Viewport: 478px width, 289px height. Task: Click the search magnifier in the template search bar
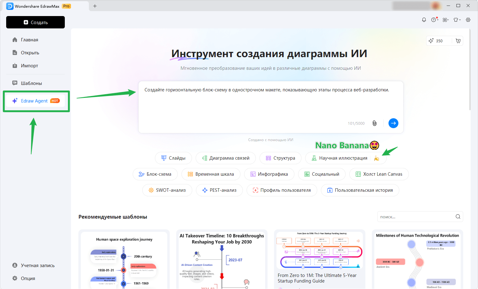pyautogui.click(x=457, y=216)
